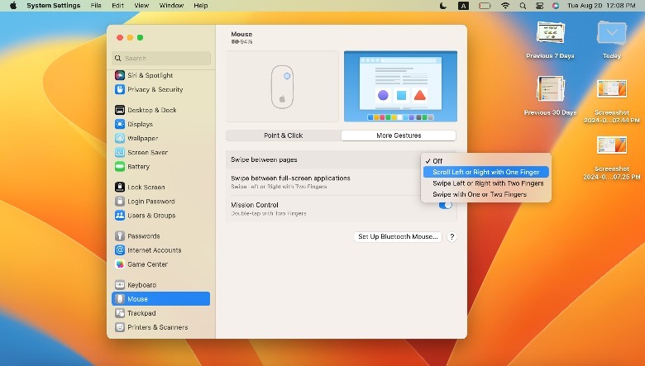Switch to the Point & Click tab
The image size is (645, 366).
click(284, 135)
